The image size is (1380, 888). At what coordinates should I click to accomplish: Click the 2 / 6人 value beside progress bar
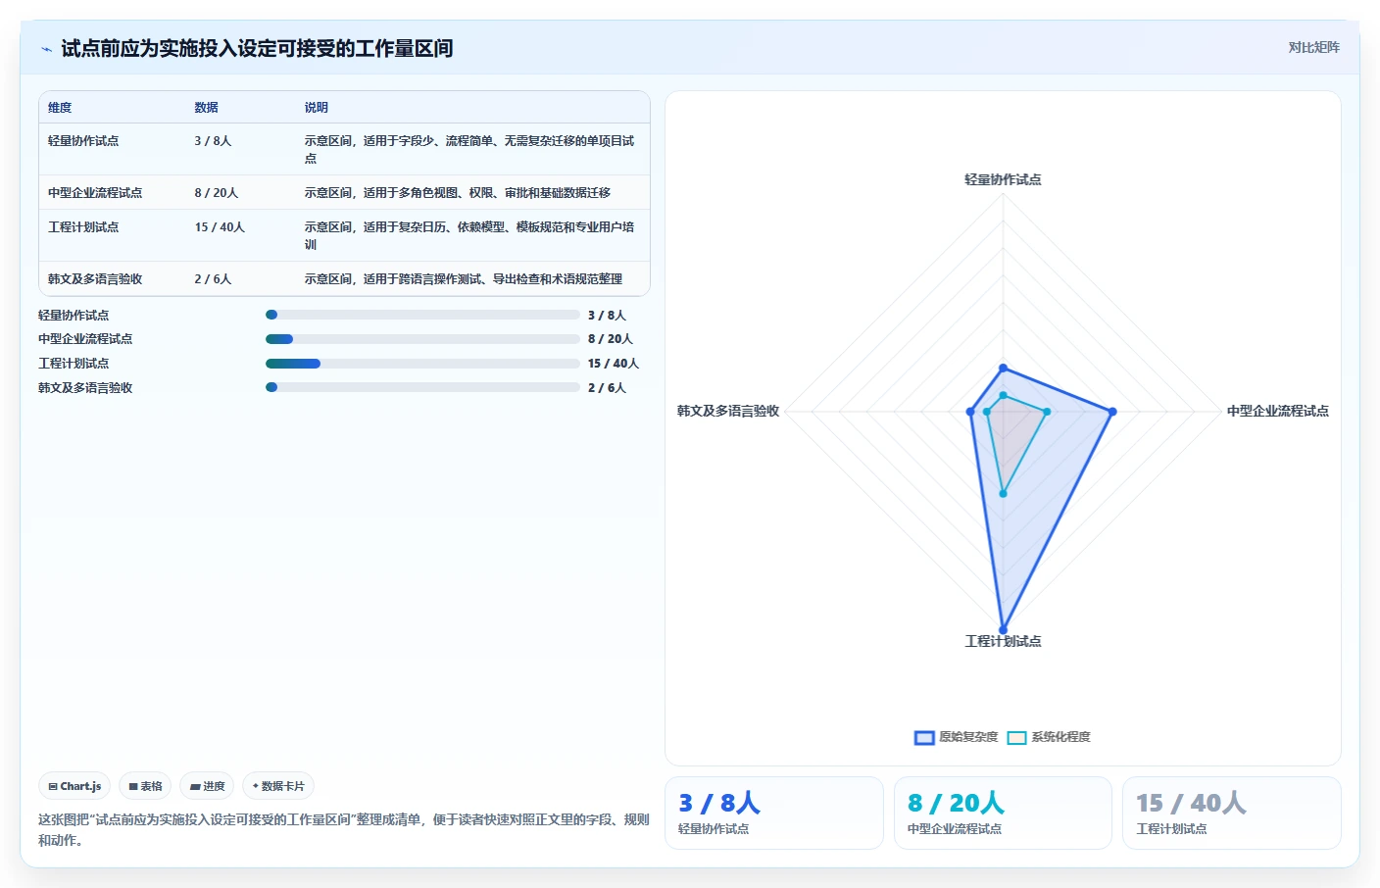(607, 388)
